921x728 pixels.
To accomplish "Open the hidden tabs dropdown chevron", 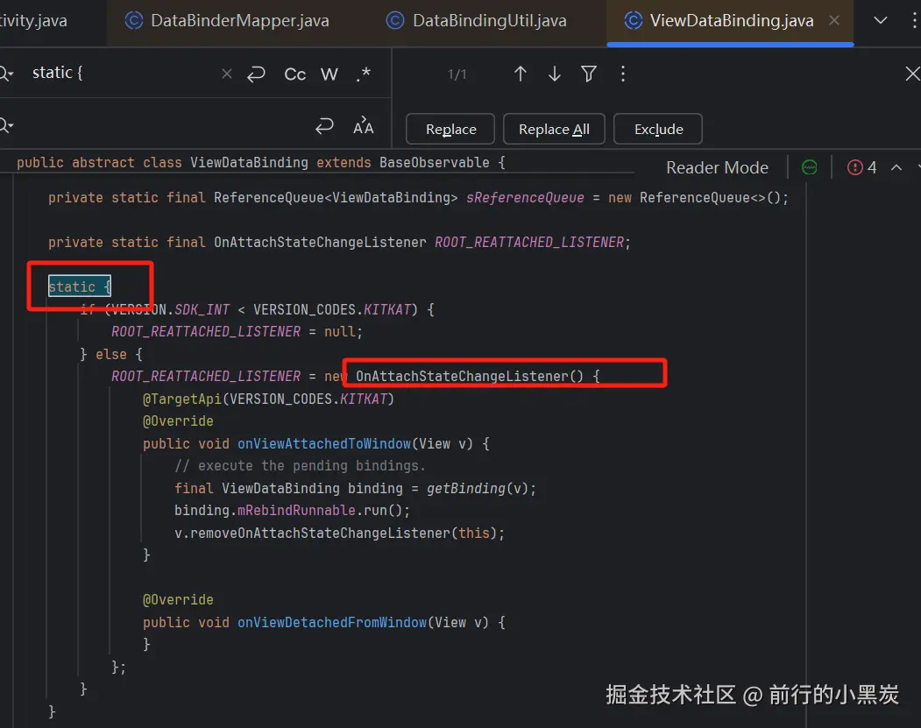I will (x=880, y=20).
